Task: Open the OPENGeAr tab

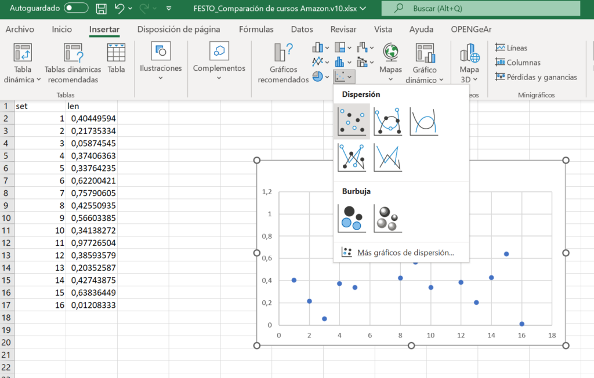Action: tap(471, 29)
